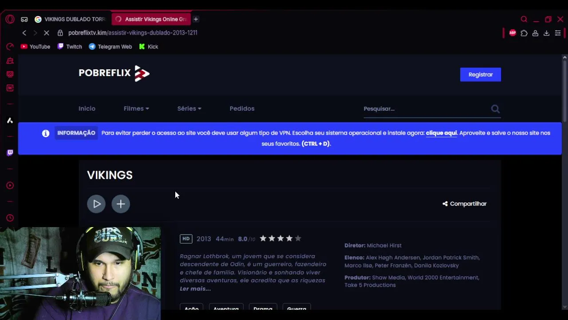Click cast member Alex Høgh Andersen
The width and height of the screenshot is (568, 320).
(393, 257)
